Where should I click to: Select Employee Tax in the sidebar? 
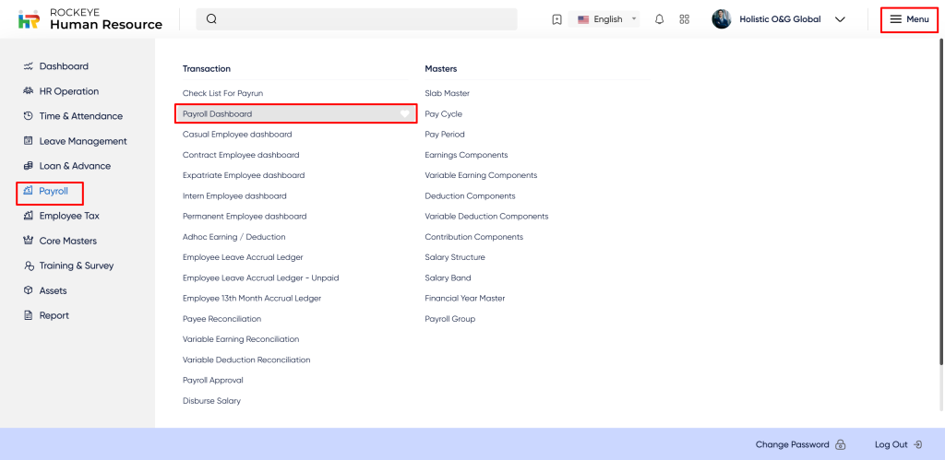click(69, 216)
